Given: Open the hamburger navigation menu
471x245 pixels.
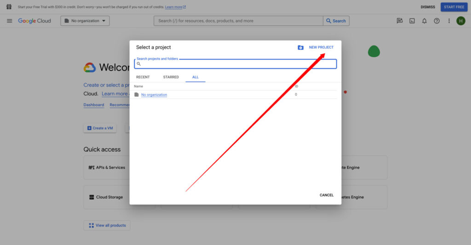Looking at the screenshot, I should click(x=9, y=21).
